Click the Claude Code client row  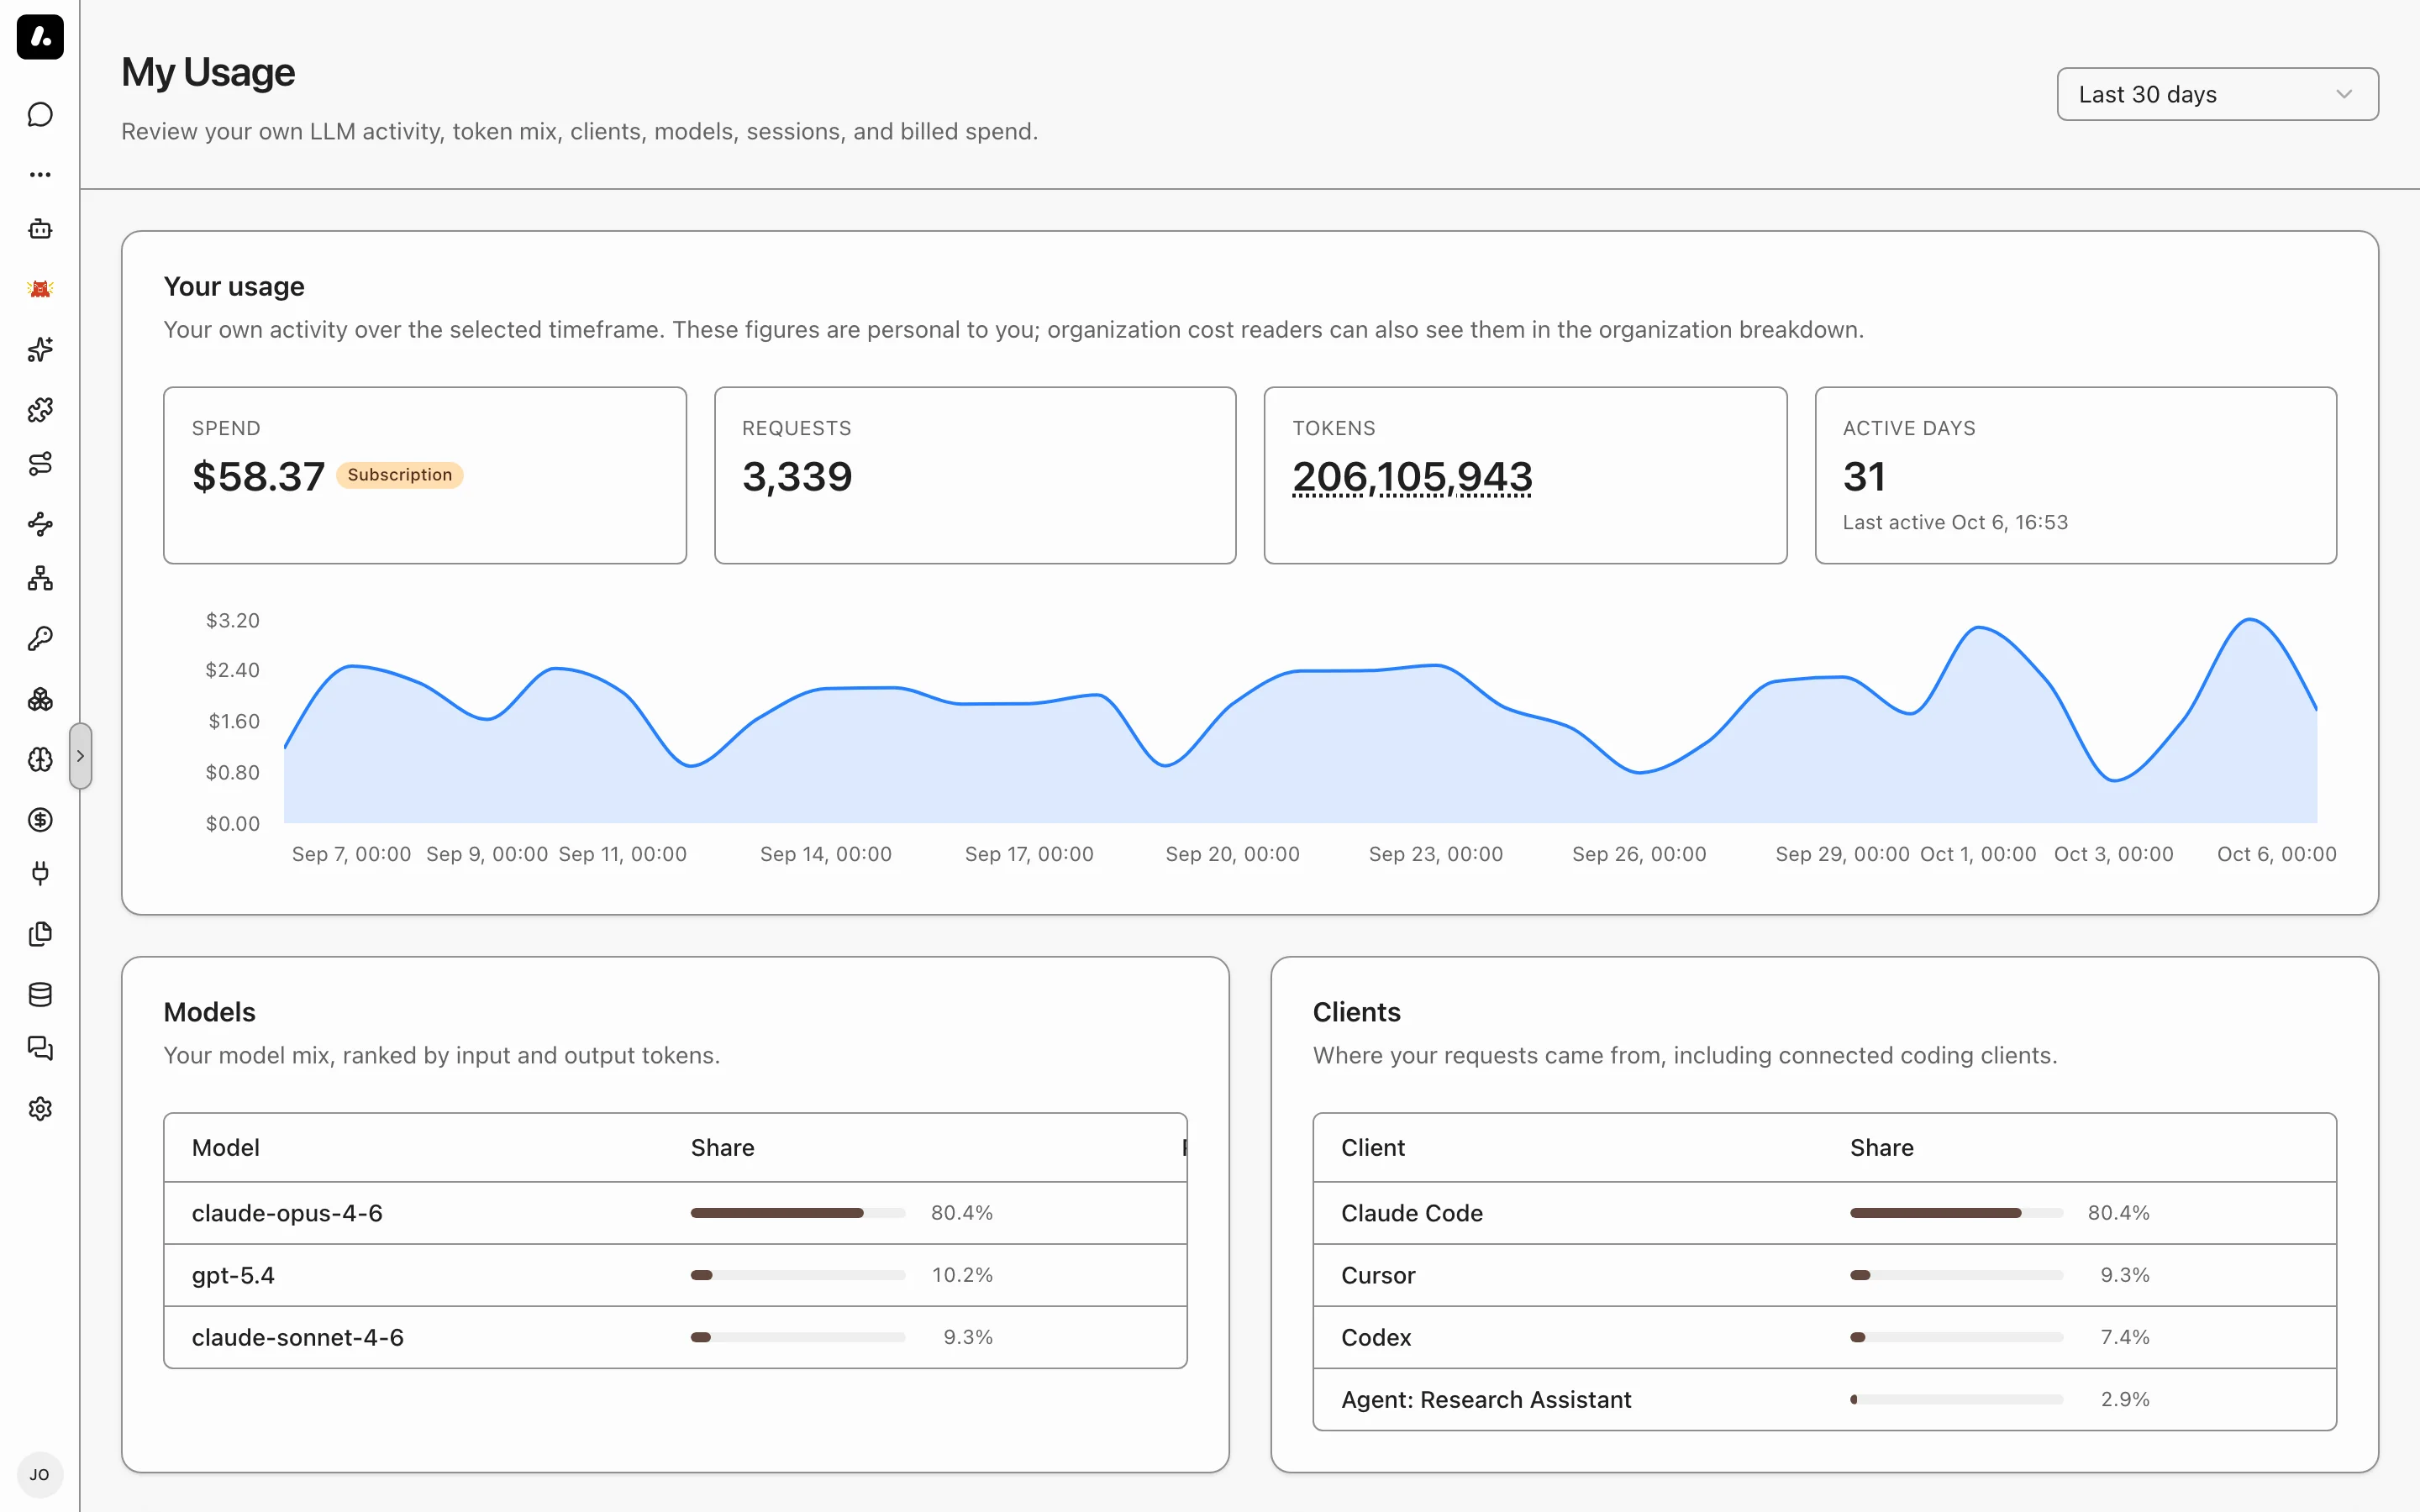pos(1824,1213)
